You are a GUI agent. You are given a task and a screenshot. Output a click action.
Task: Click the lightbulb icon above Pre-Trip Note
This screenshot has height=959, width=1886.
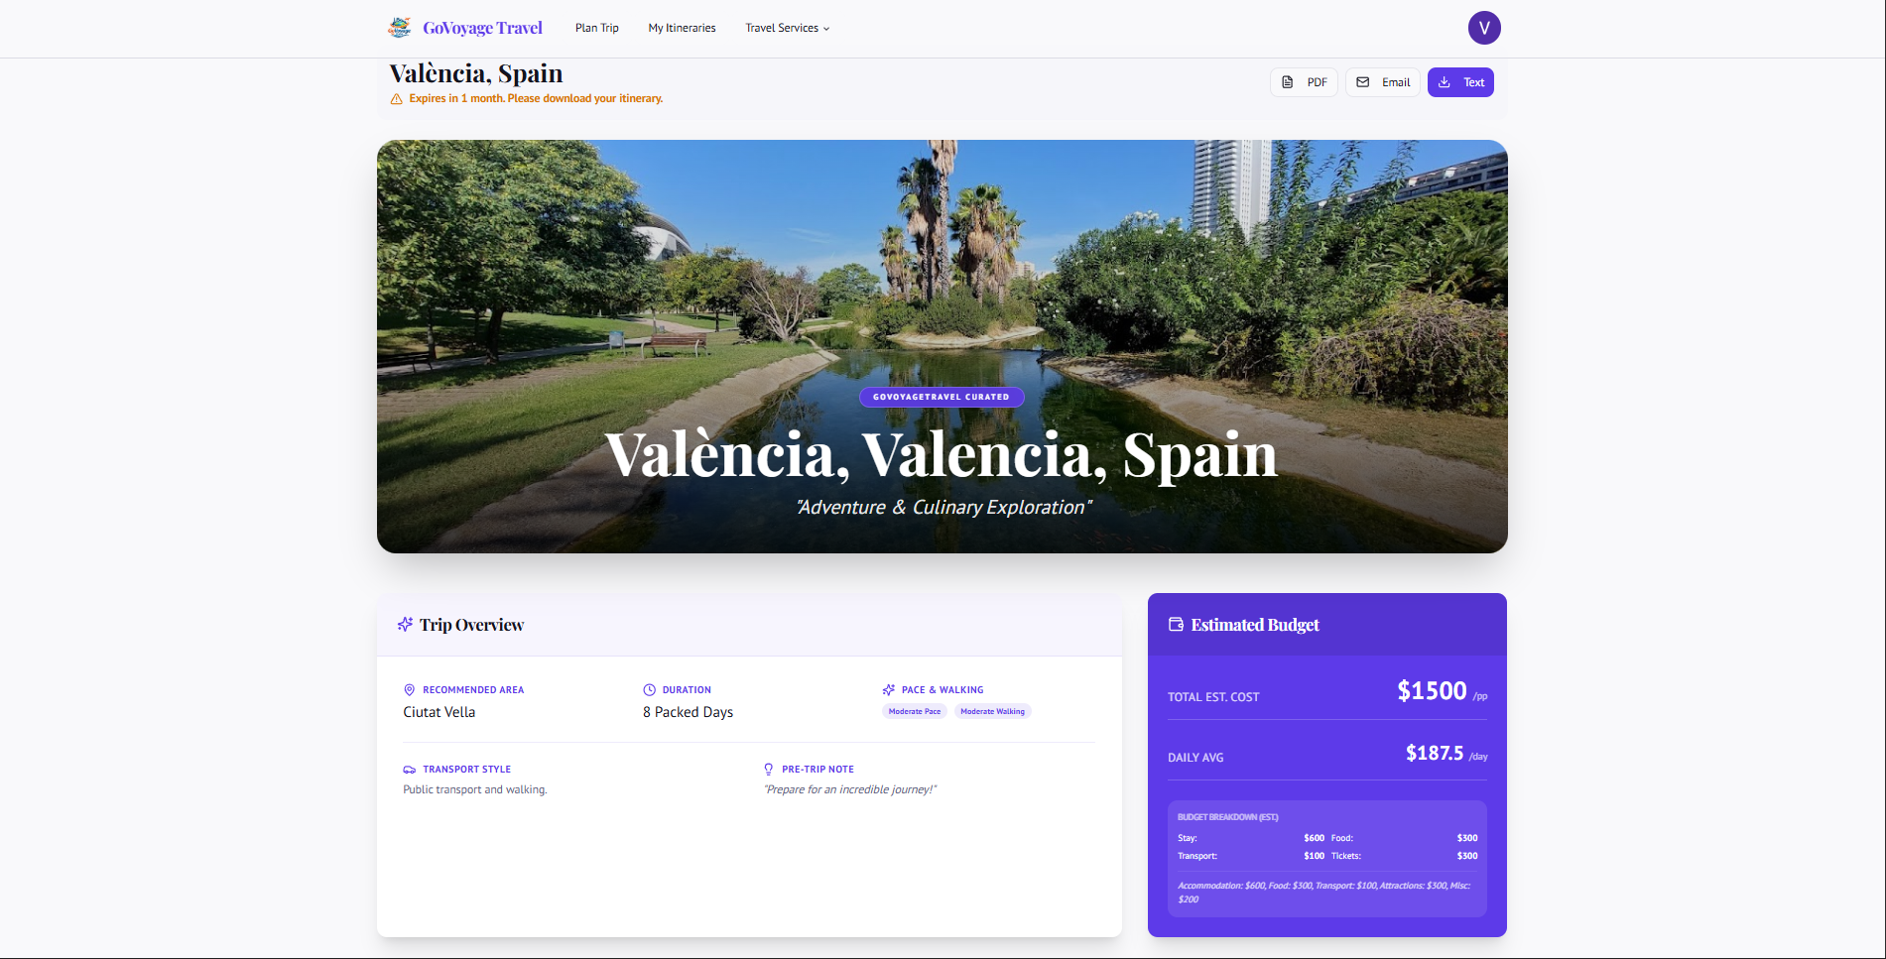pyautogui.click(x=768, y=769)
